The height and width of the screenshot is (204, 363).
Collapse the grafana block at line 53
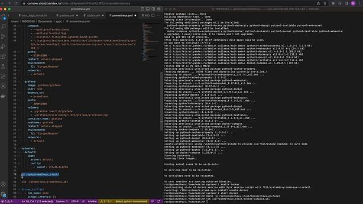click(x=19, y=82)
